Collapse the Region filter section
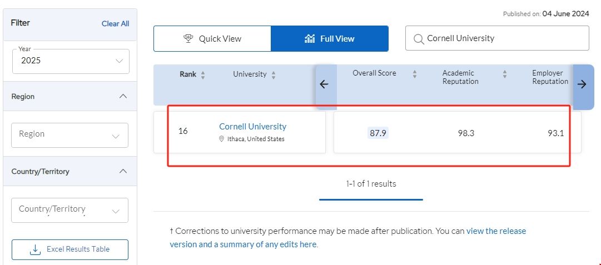 [123, 97]
